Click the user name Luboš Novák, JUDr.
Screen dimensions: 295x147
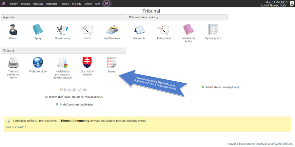274,6
